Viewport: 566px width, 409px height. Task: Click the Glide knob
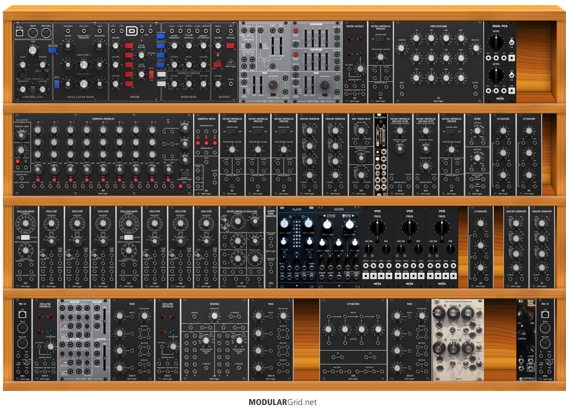23,65
